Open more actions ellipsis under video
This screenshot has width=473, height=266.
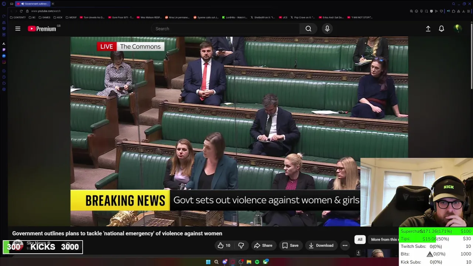click(345, 245)
